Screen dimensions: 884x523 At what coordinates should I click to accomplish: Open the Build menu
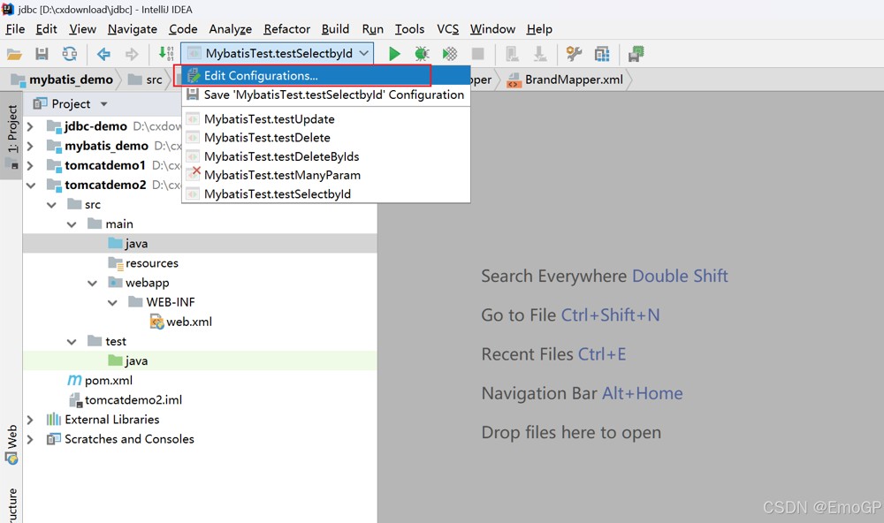[335, 29]
